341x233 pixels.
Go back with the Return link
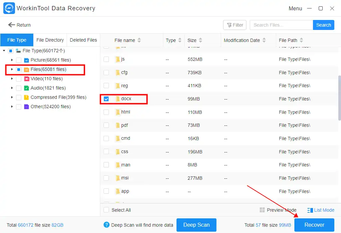tap(19, 25)
